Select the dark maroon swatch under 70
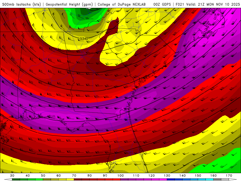The height and width of the screenshot is (181, 241). (78, 179)
